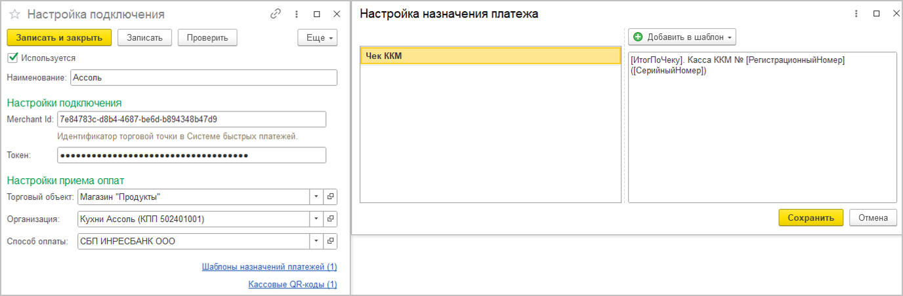The width and height of the screenshot is (903, 296).
Task: Select the Чек ККМ row
Action: click(490, 56)
